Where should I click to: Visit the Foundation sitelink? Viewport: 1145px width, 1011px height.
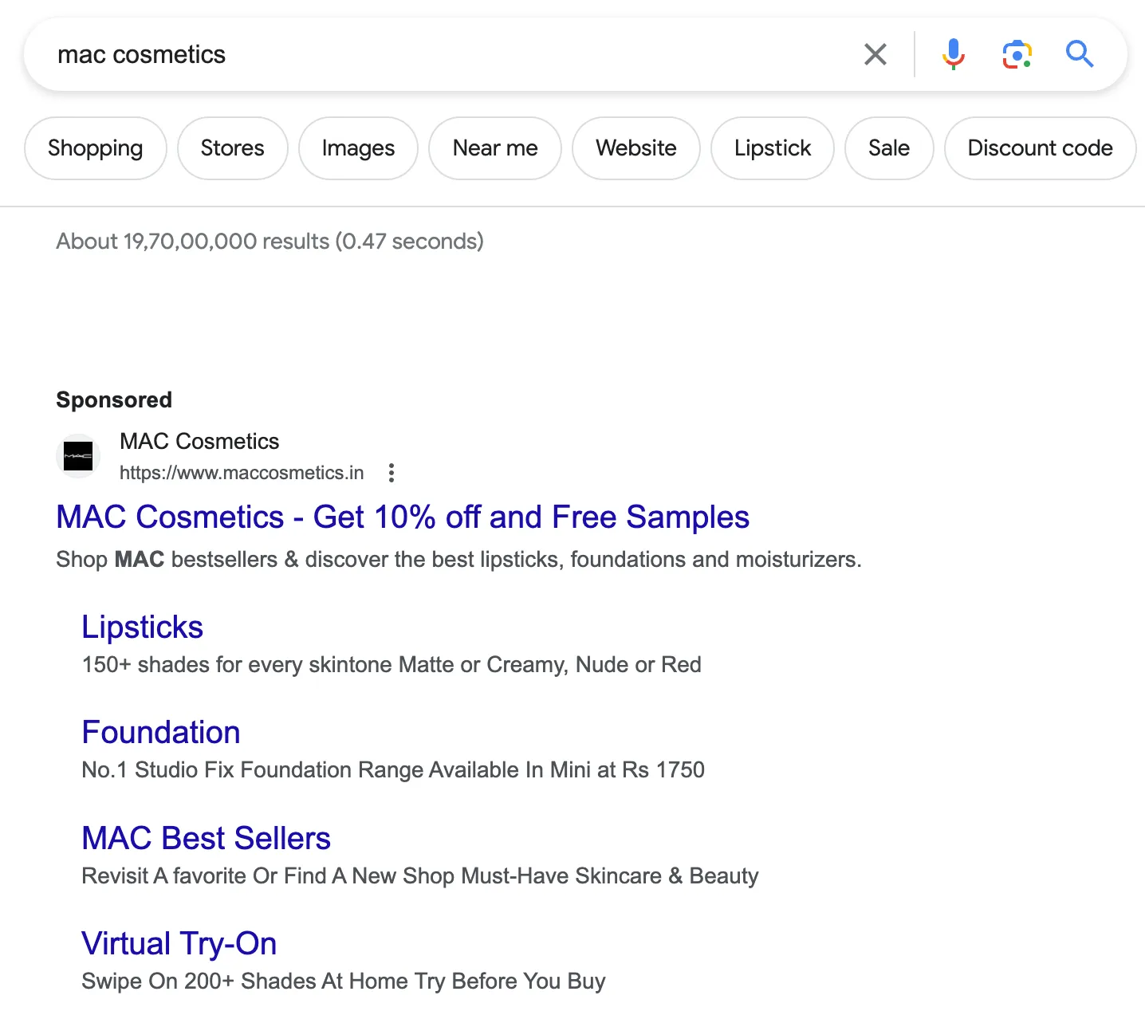(161, 733)
